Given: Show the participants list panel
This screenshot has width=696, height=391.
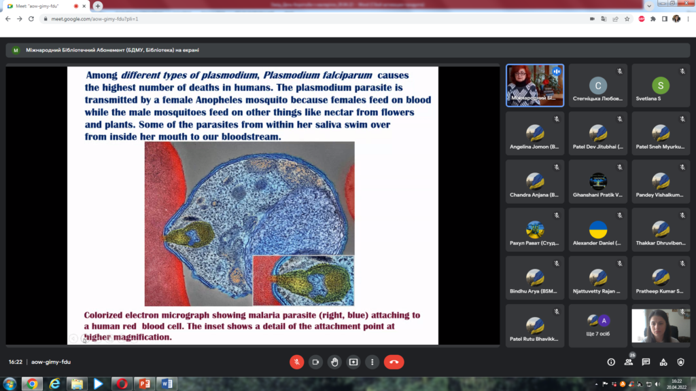Looking at the screenshot, I should pyautogui.click(x=629, y=362).
